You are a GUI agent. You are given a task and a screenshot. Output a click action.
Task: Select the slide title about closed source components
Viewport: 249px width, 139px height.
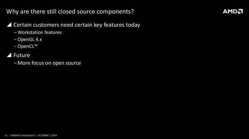pos(70,11)
